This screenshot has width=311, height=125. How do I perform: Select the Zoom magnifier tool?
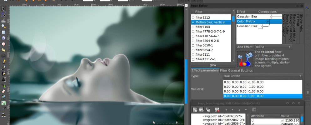(x=3, y=26)
